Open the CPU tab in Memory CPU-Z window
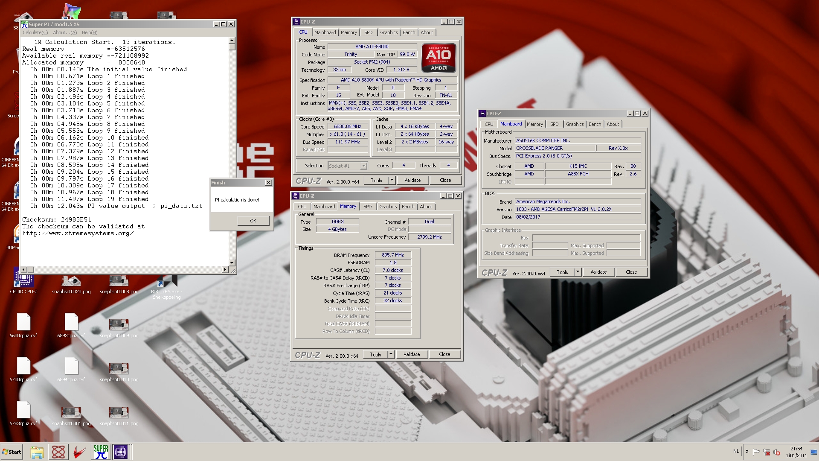Image resolution: width=819 pixels, height=461 pixels. click(x=302, y=207)
